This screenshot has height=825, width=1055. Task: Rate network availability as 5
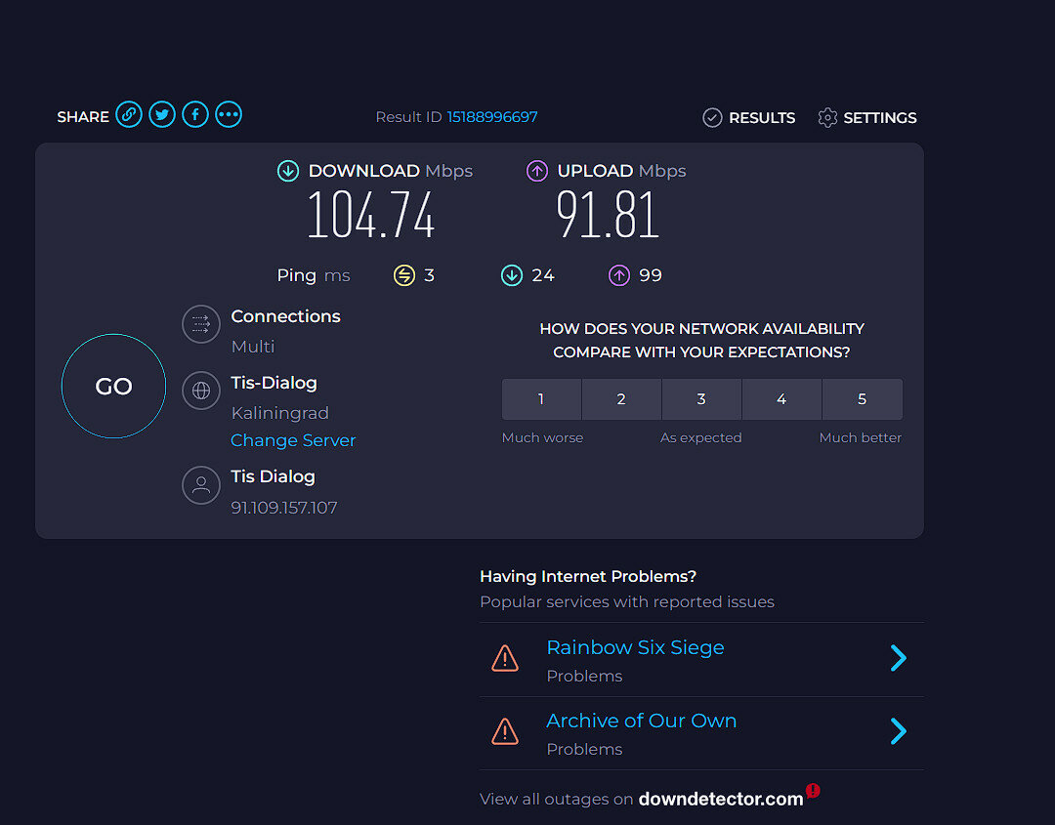click(863, 399)
